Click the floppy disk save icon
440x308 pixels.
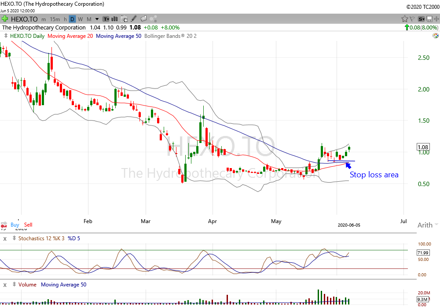(x=429, y=19)
